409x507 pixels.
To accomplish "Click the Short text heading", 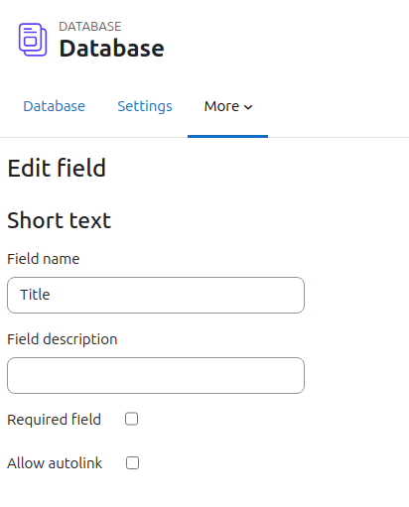I will click(x=59, y=220).
